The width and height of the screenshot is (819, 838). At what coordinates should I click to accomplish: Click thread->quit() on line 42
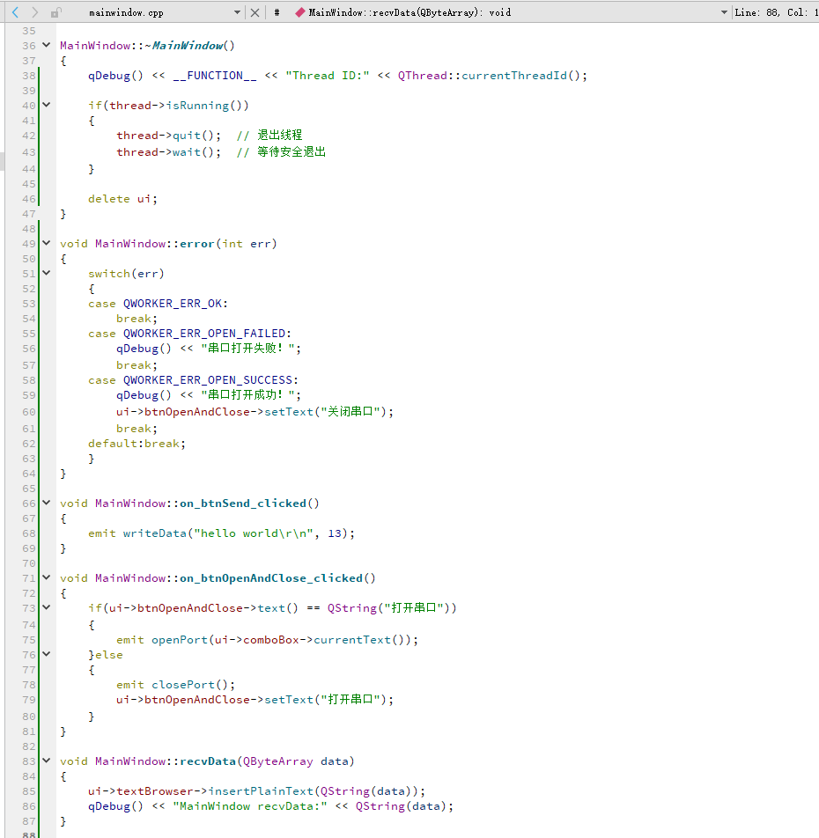point(168,136)
